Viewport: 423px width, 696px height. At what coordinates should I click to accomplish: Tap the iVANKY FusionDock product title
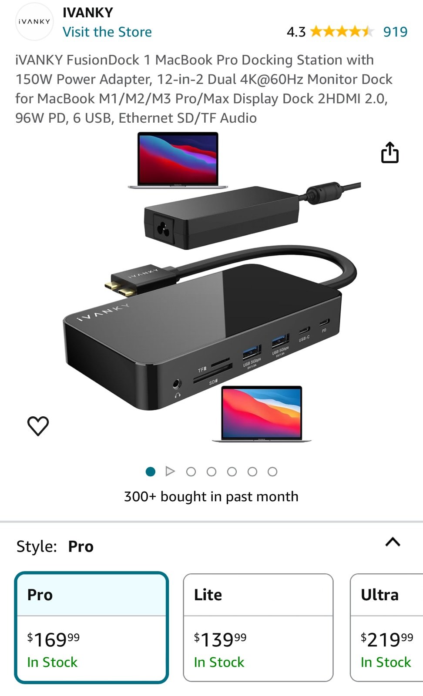pyautogui.click(x=204, y=89)
